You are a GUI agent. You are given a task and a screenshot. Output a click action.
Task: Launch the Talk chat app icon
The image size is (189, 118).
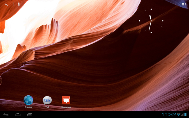click(47, 100)
